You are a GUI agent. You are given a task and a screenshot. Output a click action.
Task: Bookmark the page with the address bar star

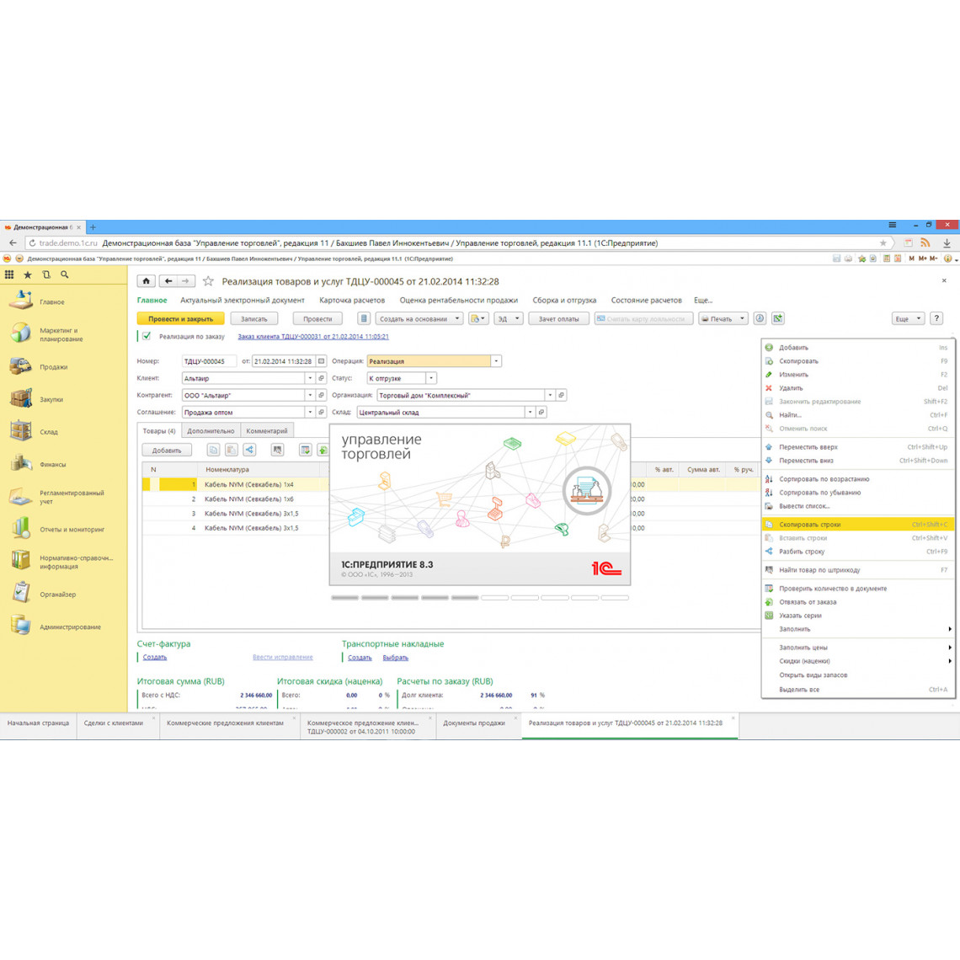click(883, 243)
